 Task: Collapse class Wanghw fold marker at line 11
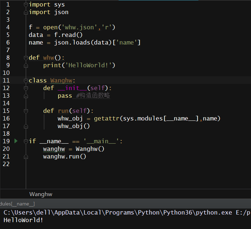tap(26, 80)
